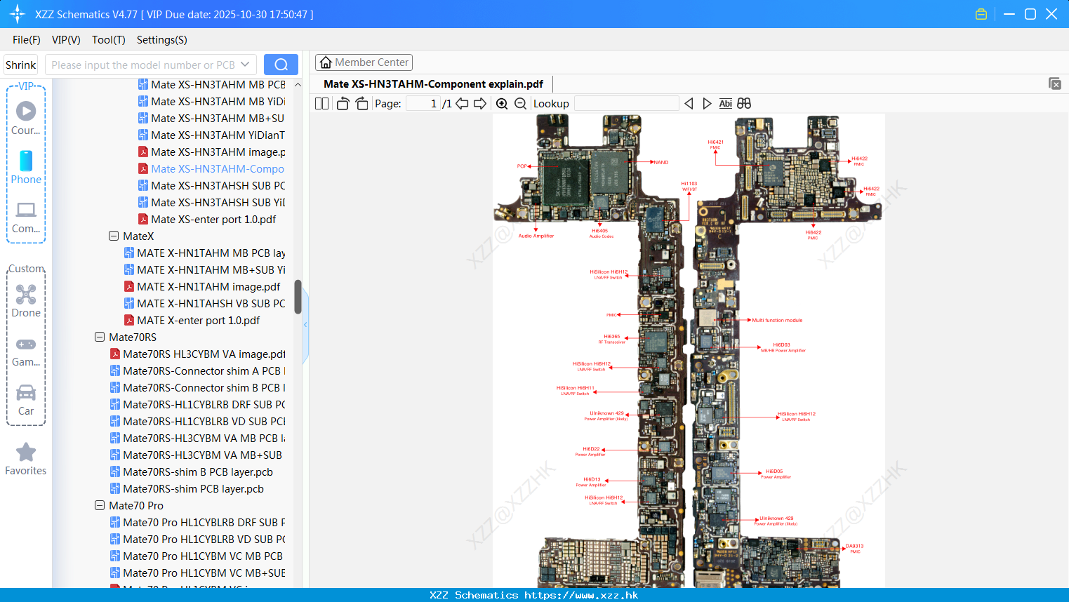Collapse the MateX tree node

114,236
